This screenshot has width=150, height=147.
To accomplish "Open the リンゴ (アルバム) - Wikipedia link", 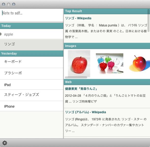I will click(x=85, y=112).
